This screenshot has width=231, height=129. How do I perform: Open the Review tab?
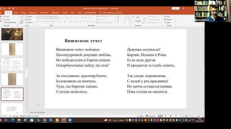pyautogui.click(x=65, y=13)
